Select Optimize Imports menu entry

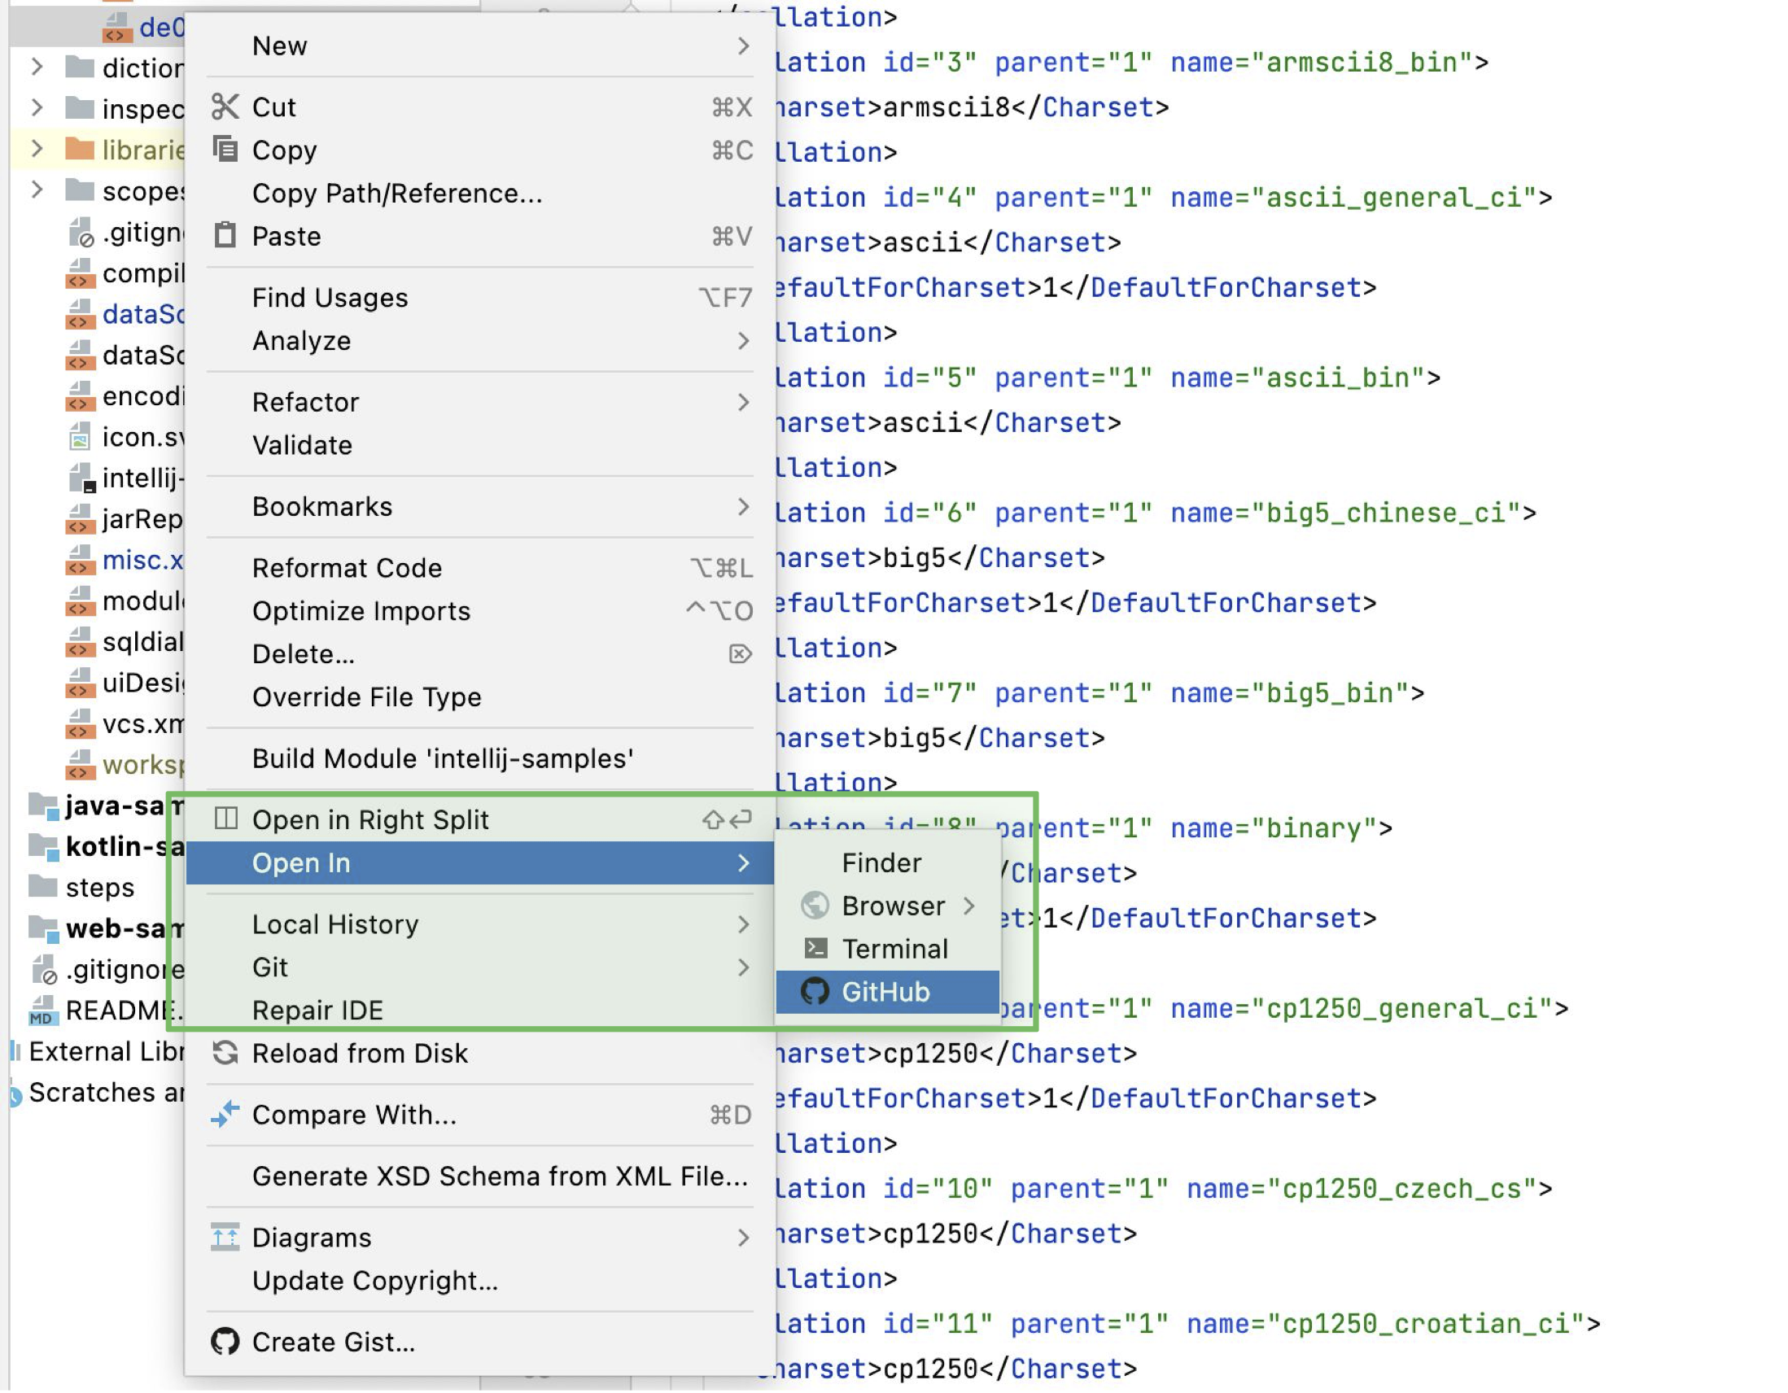(x=479, y=611)
